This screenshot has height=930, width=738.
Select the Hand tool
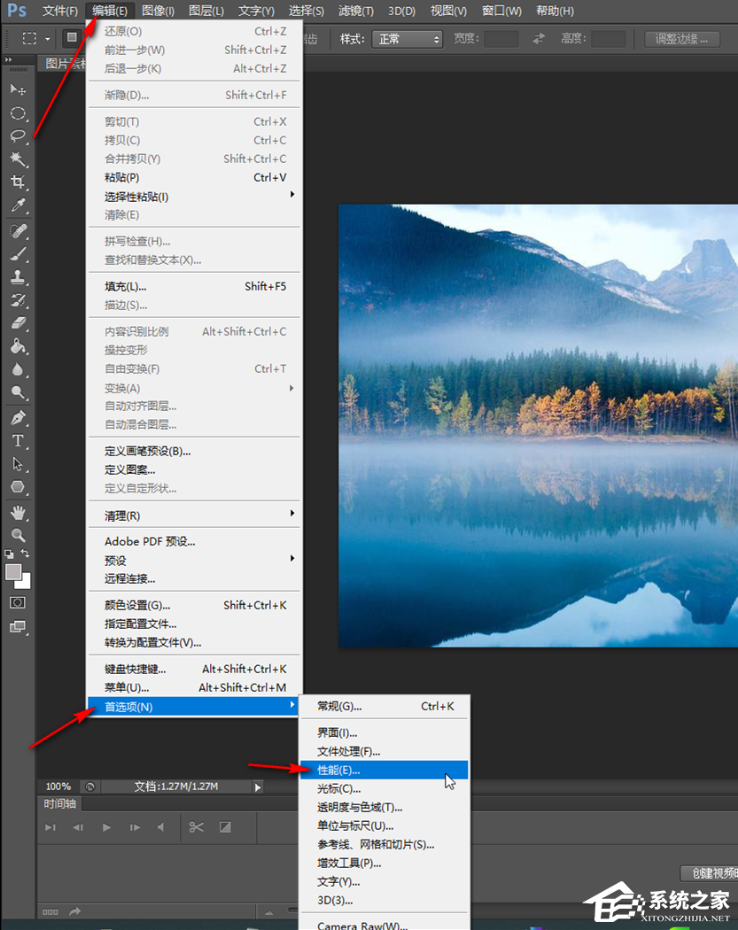tap(18, 513)
